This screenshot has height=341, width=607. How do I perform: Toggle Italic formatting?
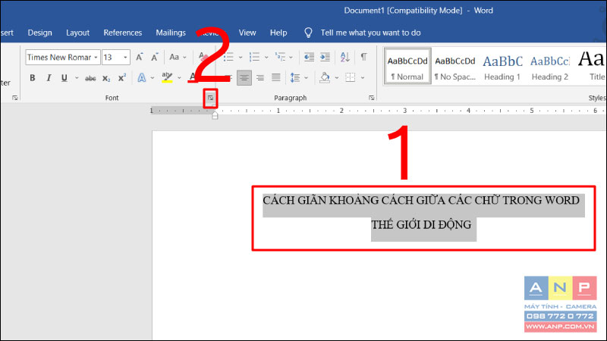point(49,78)
